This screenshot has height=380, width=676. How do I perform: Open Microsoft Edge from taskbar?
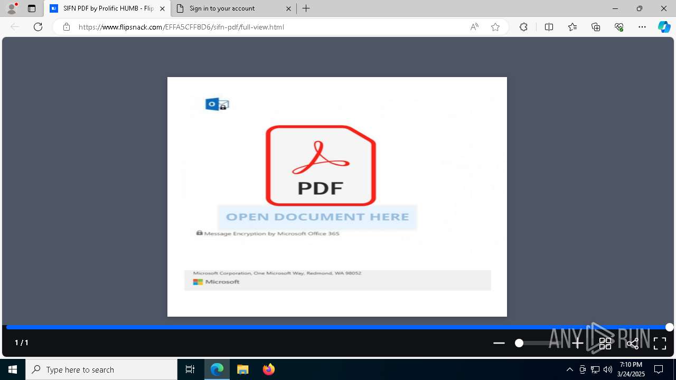[217, 369]
